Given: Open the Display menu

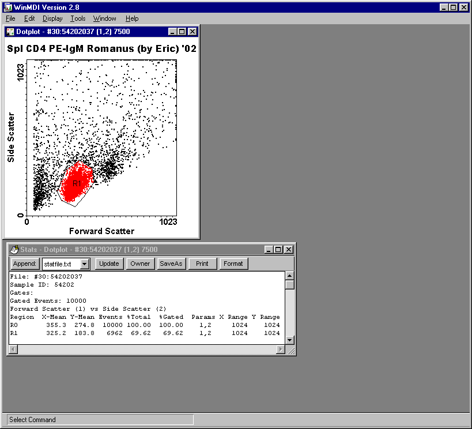Looking at the screenshot, I should point(52,18).
